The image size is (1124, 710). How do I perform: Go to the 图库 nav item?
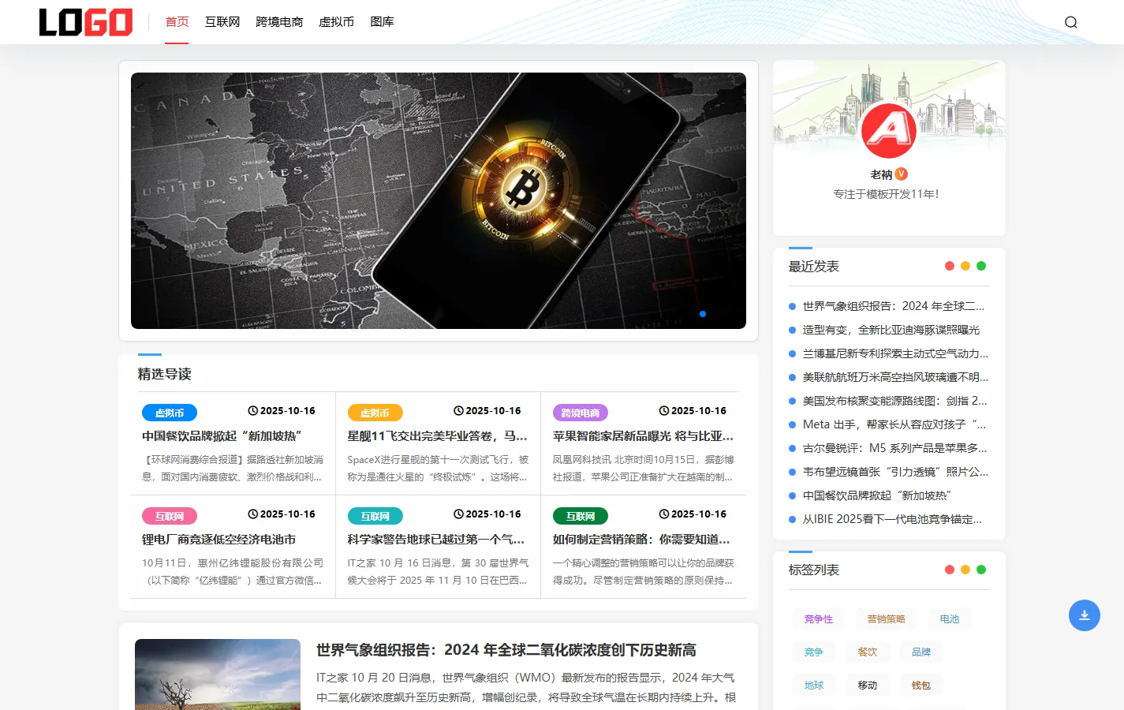[382, 22]
